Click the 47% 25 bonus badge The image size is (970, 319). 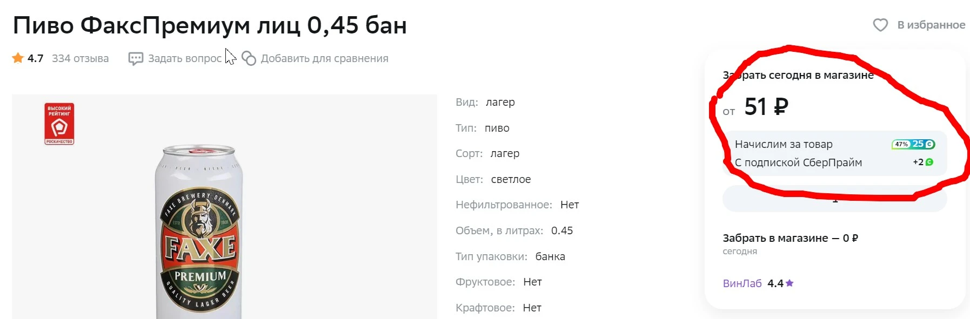tap(913, 144)
